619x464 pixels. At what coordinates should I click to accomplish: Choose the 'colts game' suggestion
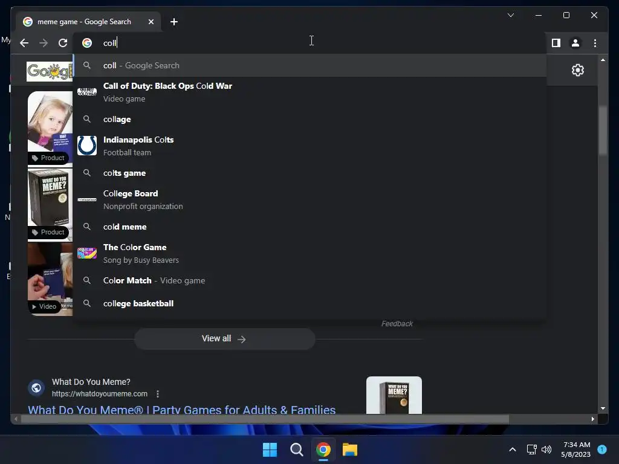pos(310,173)
